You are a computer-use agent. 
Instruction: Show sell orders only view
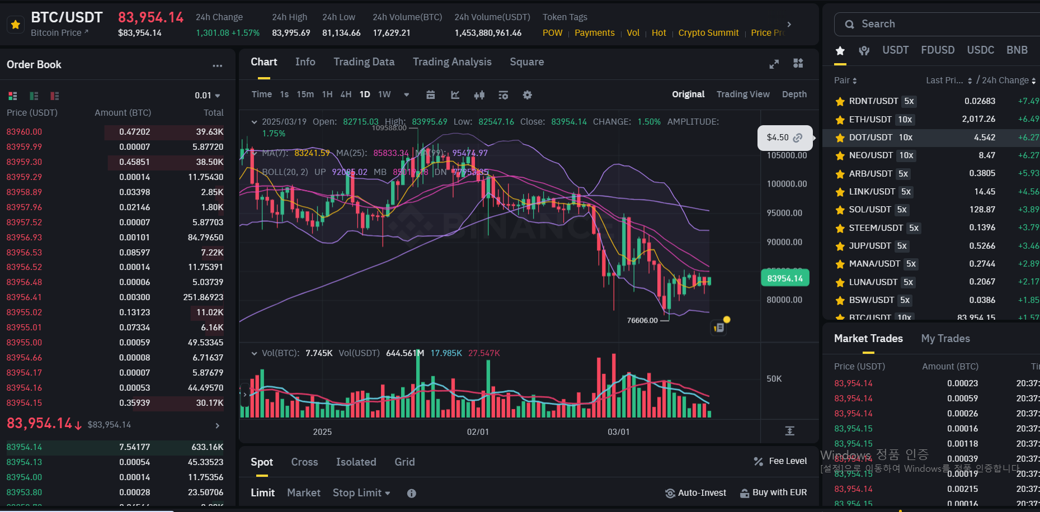coord(54,96)
